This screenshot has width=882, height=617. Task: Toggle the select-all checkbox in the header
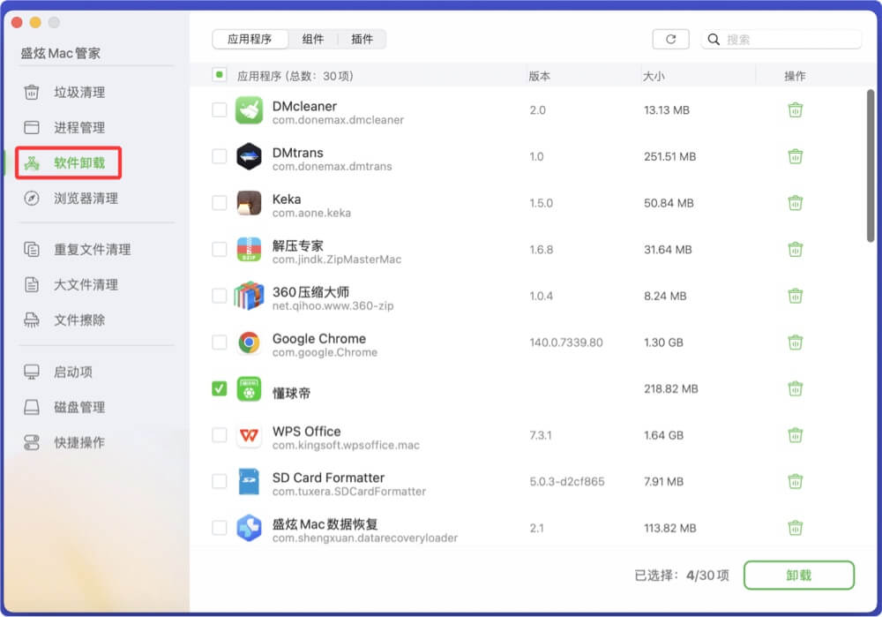point(220,76)
